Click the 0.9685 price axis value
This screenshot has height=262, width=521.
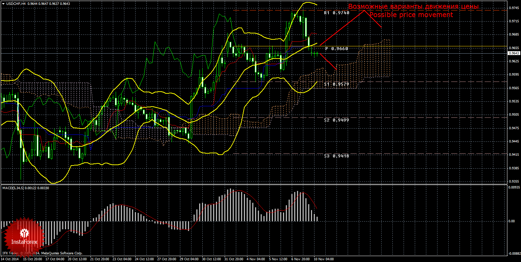click(513, 34)
